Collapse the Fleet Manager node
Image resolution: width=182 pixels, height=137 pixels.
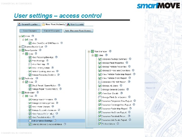click(89, 52)
